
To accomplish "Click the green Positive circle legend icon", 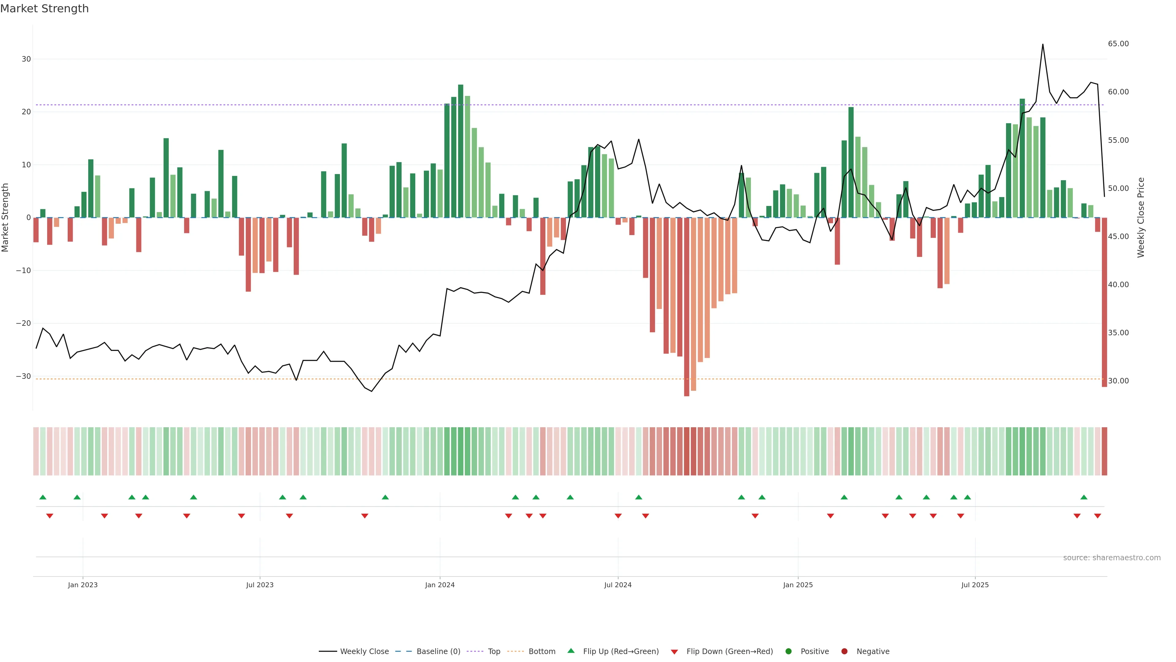I will [788, 652].
